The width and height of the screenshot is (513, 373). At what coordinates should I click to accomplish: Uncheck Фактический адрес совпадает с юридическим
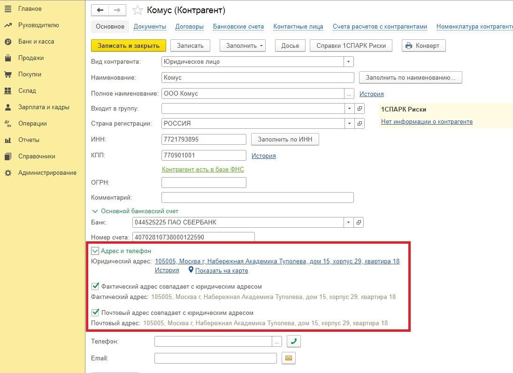tap(95, 286)
